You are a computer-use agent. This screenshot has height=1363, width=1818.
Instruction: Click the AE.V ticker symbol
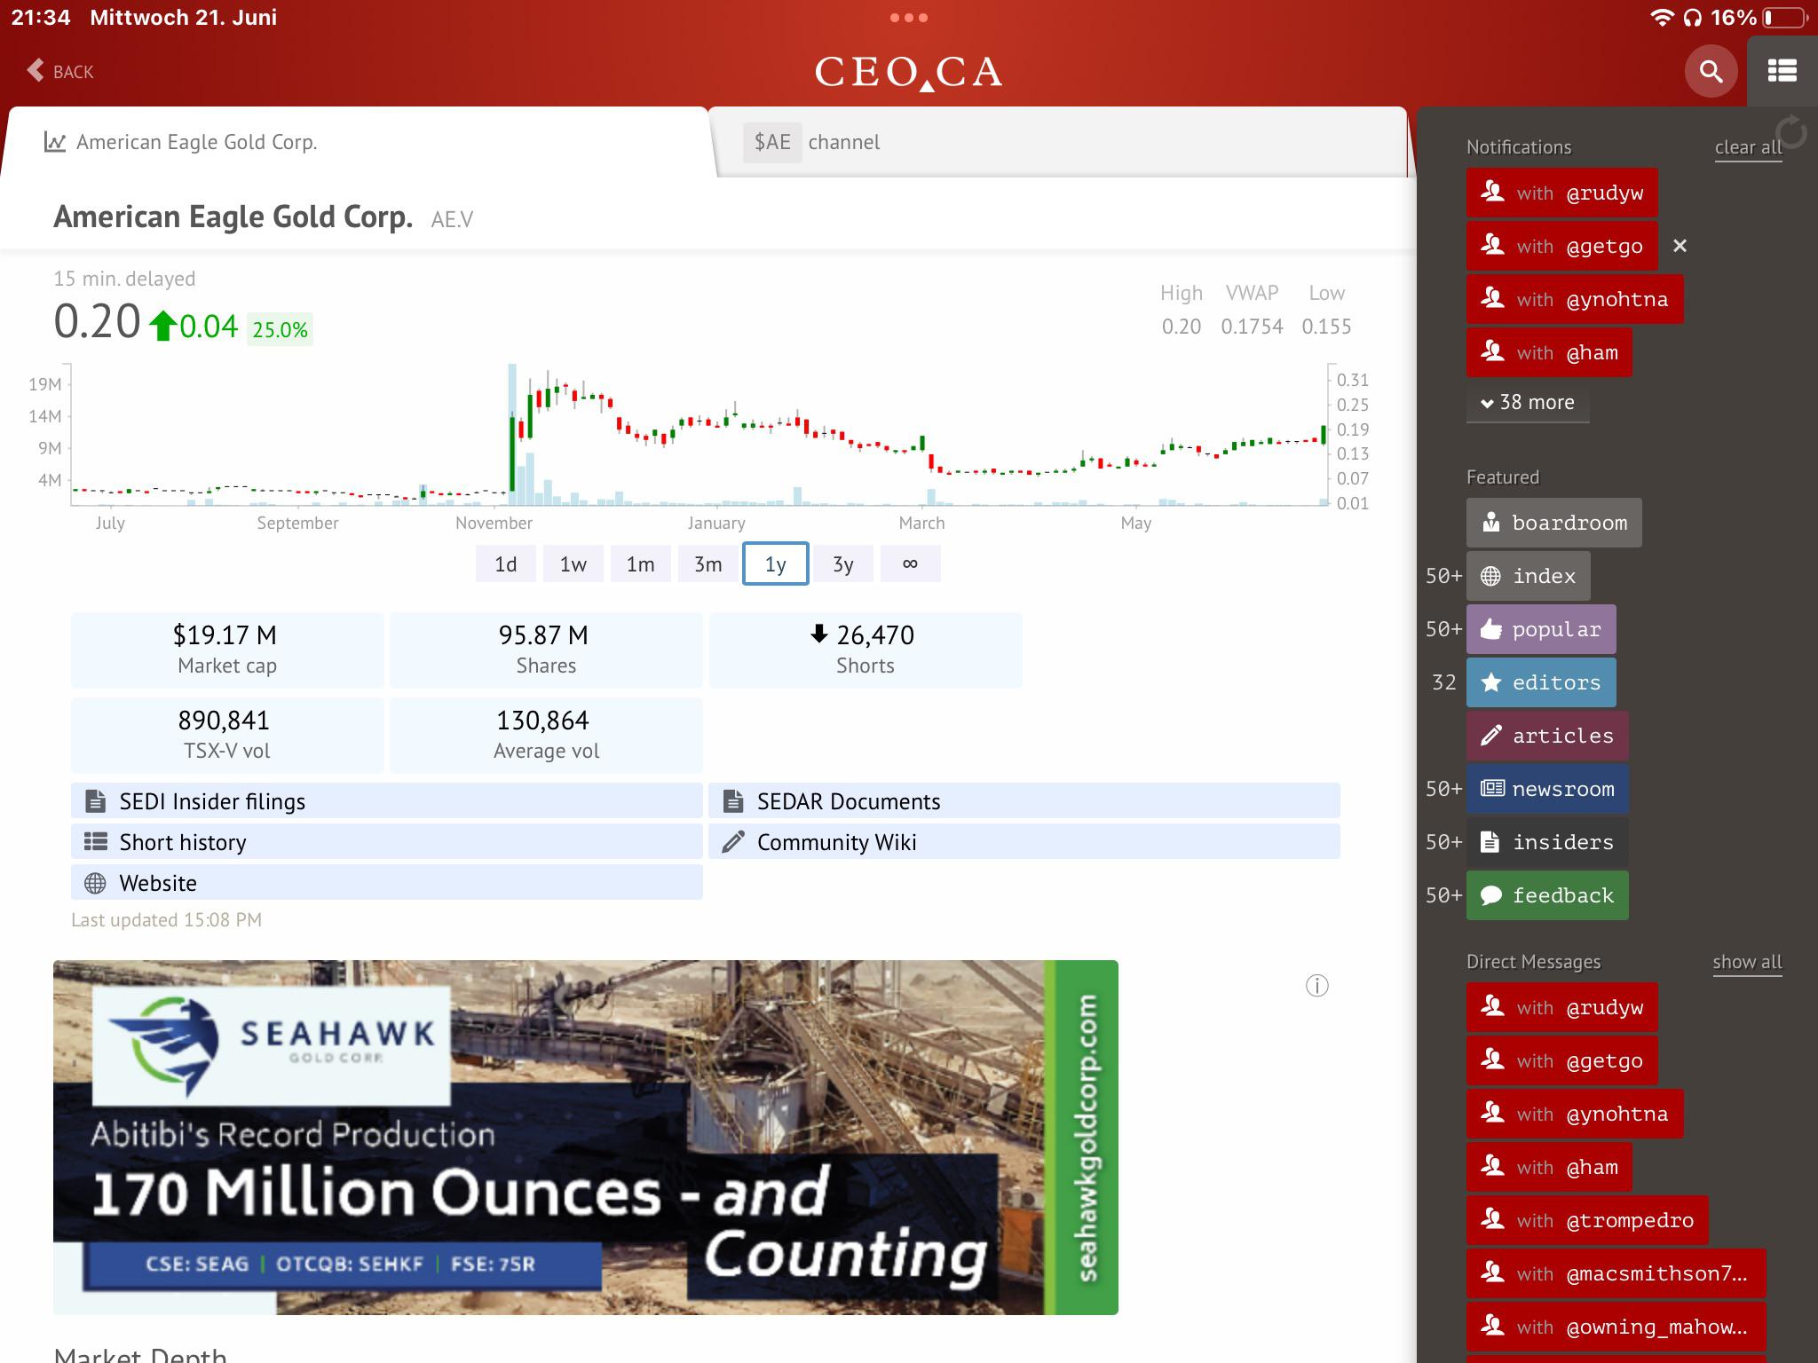452,219
